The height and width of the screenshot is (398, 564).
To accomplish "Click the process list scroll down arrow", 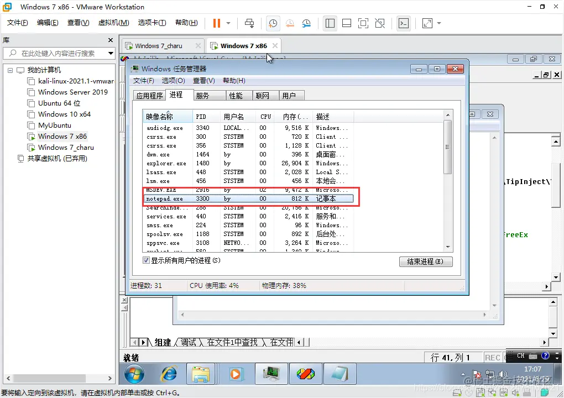I will [448, 247].
